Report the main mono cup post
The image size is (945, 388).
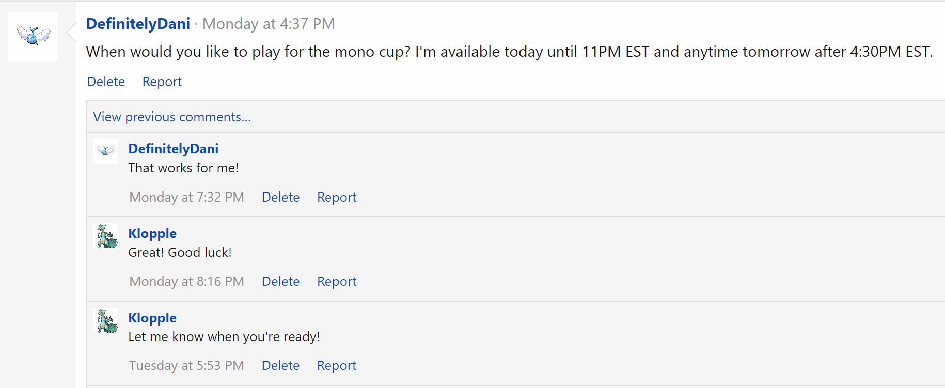pyautogui.click(x=162, y=82)
